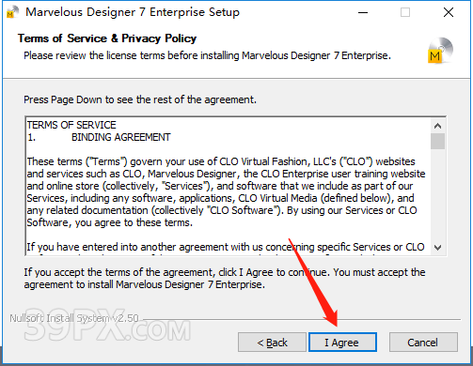
Task: Click the 'BINDING AGREEMENT' line in the license text
Action: click(x=121, y=137)
